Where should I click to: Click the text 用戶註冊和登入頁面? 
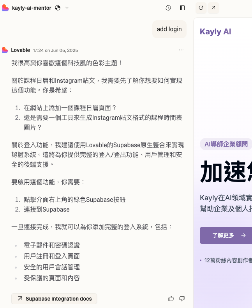point(52,256)
